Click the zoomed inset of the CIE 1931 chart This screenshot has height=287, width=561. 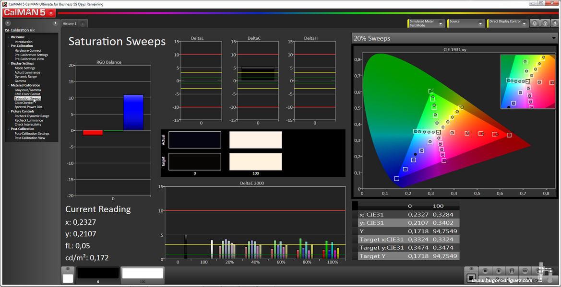pyautogui.click(x=529, y=81)
